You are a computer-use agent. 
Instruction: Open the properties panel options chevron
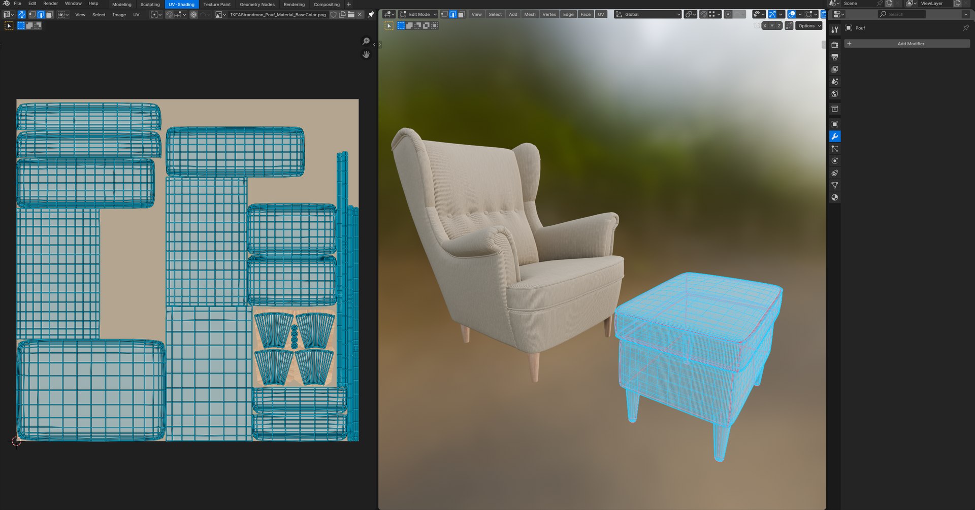point(965,14)
